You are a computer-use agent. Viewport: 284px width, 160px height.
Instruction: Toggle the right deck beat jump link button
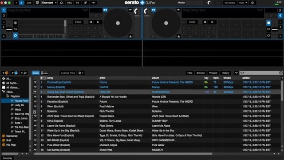coord(154,10)
